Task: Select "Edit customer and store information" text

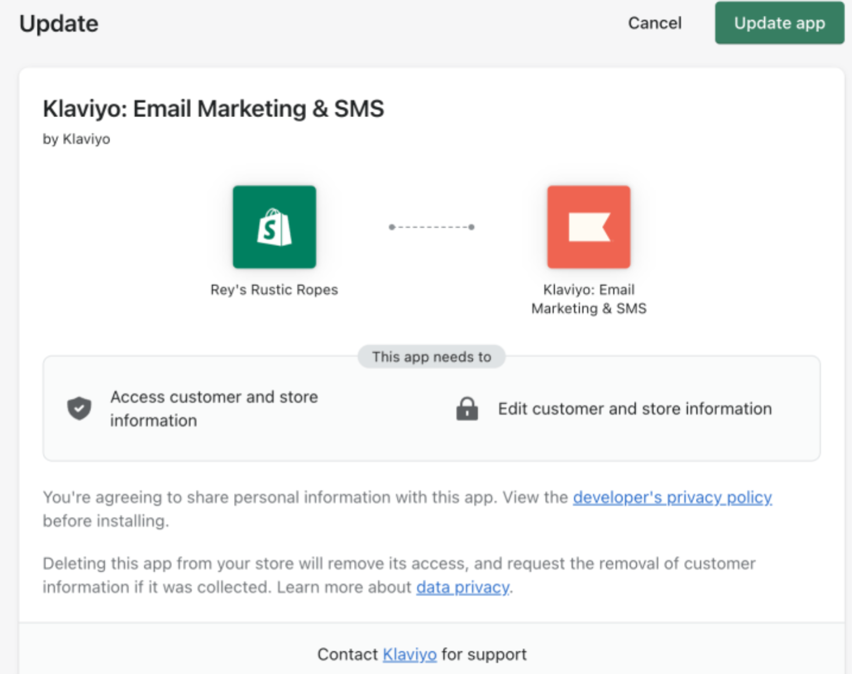Action: click(635, 408)
